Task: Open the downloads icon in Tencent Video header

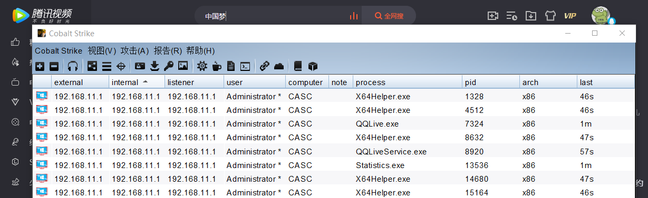Action: pos(531,16)
